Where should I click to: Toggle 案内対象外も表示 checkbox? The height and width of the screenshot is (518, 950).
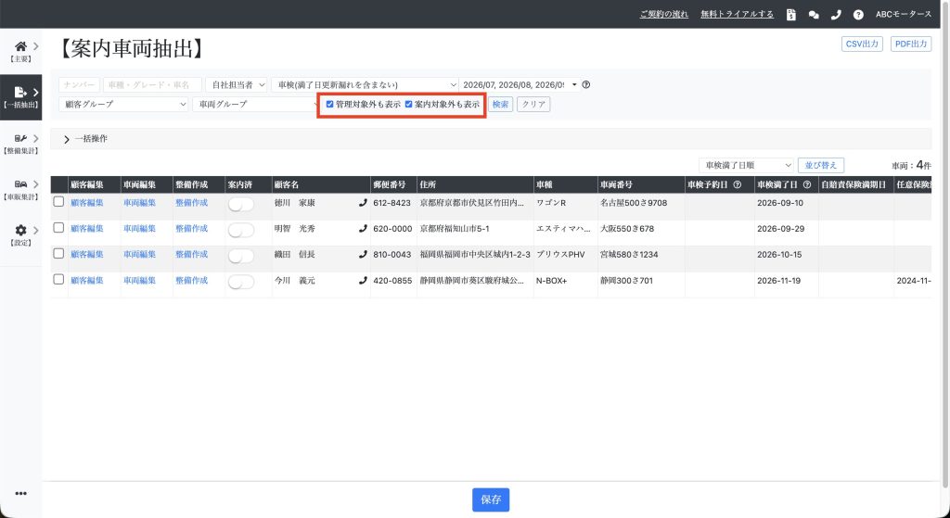tap(408, 104)
